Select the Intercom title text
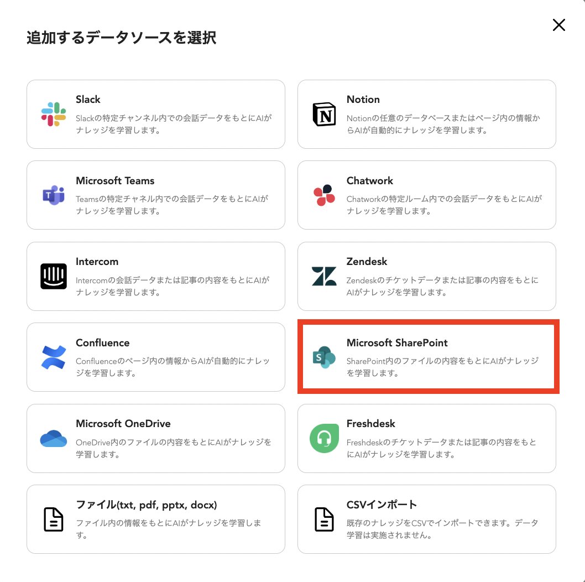The width and height of the screenshot is (585, 582). [x=97, y=262]
